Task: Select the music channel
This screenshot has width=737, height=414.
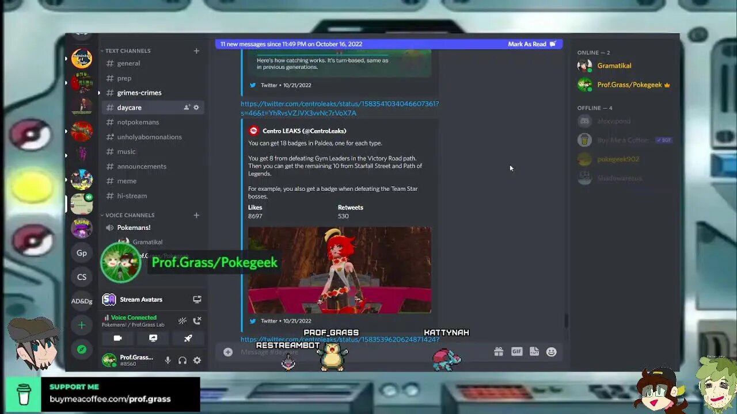Action: pyautogui.click(x=153, y=152)
